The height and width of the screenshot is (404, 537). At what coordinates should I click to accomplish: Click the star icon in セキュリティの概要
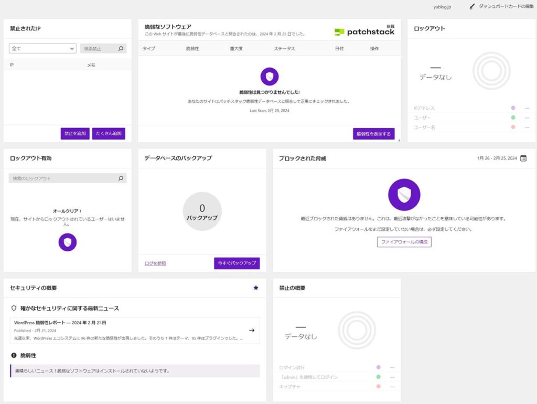click(x=256, y=288)
